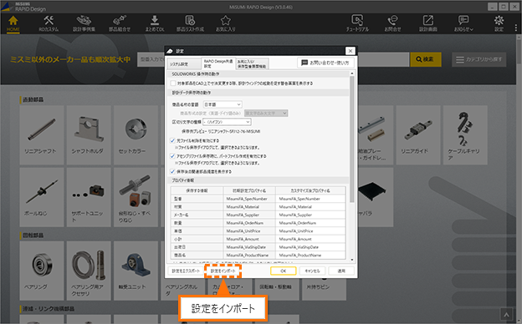The width and height of the screenshot is (522, 324).
Task: Select 片持ちピン part thumbnail
Action: pos(324,288)
